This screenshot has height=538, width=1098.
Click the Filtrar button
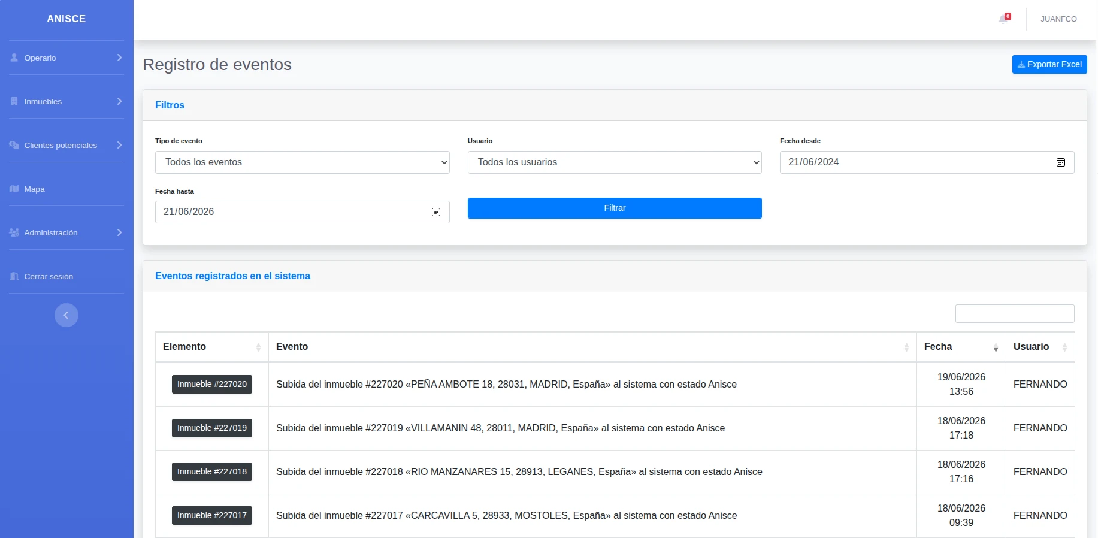point(615,208)
